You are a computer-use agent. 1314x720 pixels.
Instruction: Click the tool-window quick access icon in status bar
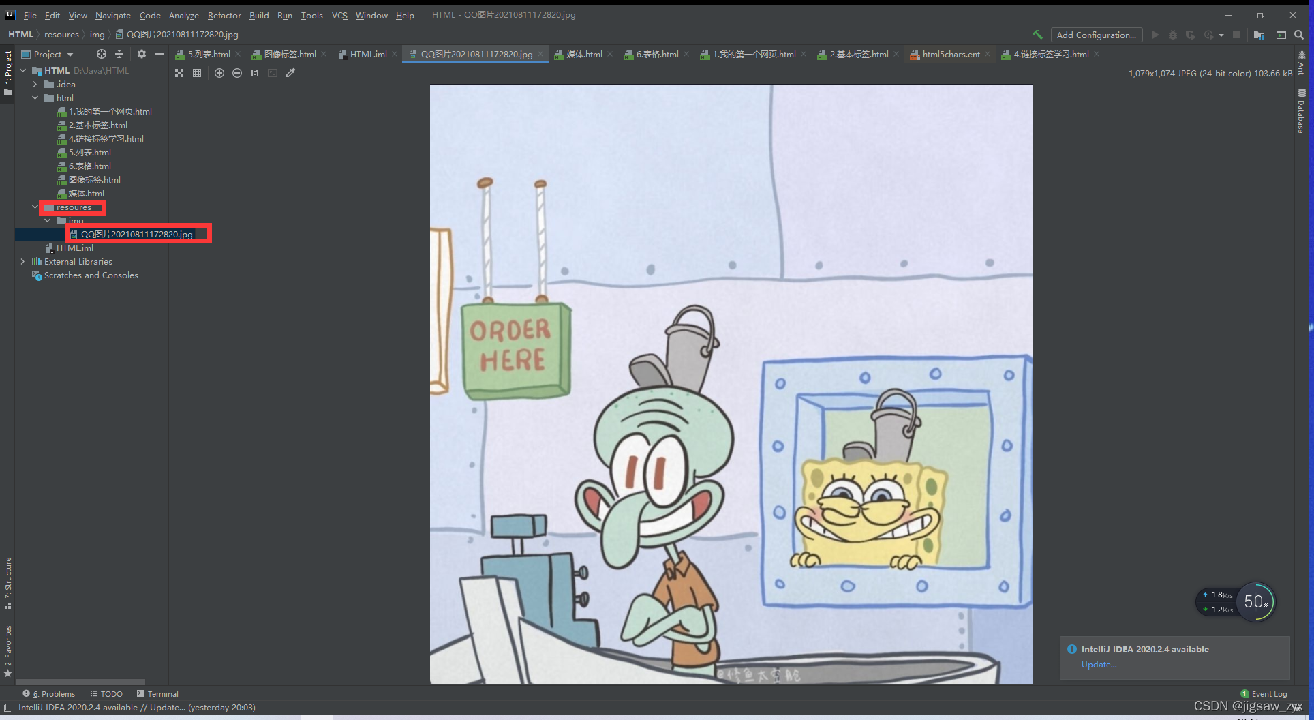[x=8, y=708]
